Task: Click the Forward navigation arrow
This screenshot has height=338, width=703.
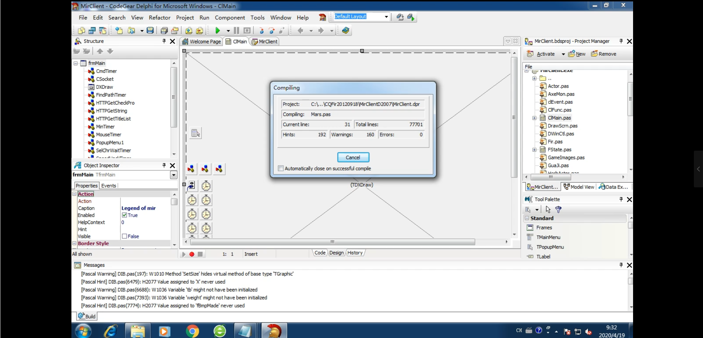Action: (x=321, y=30)
